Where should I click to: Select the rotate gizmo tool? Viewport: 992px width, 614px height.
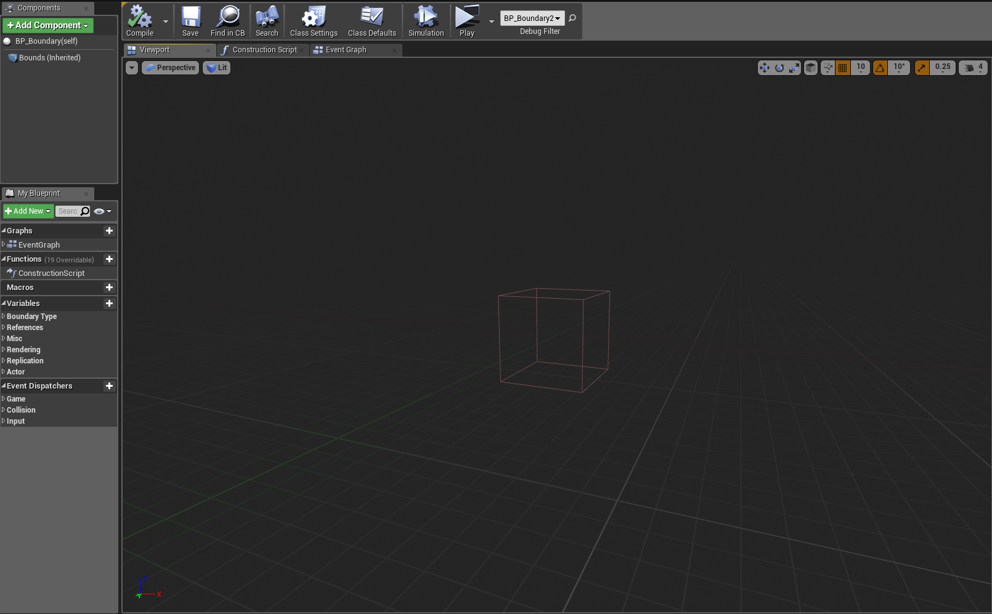779,68
